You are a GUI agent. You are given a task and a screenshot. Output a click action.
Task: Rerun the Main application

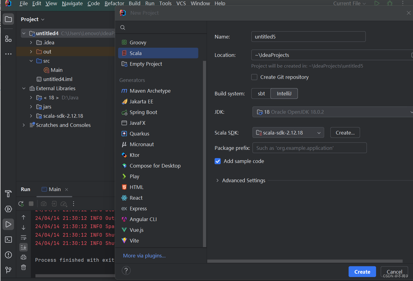point(21,204)
